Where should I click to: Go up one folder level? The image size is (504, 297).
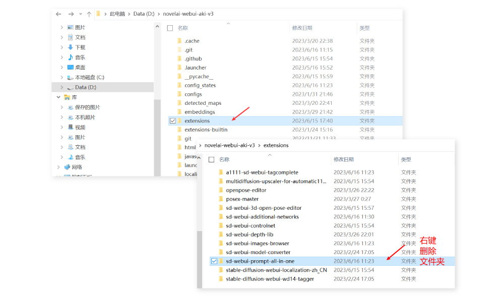(x=89, y=14)
